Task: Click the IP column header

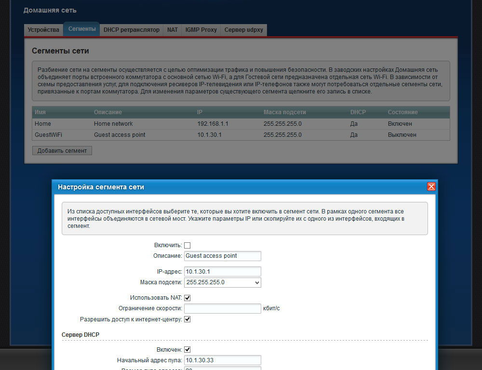Action: (200, 112)
